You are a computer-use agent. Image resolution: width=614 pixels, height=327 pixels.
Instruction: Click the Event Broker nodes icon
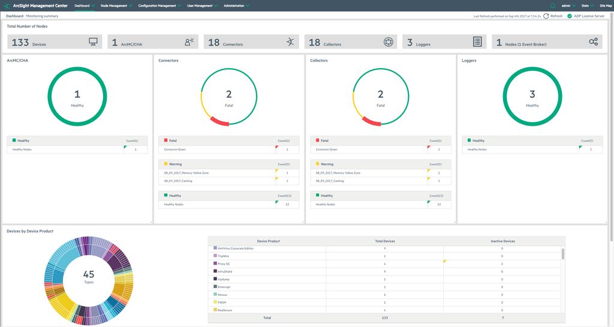[x=593, y=42]
